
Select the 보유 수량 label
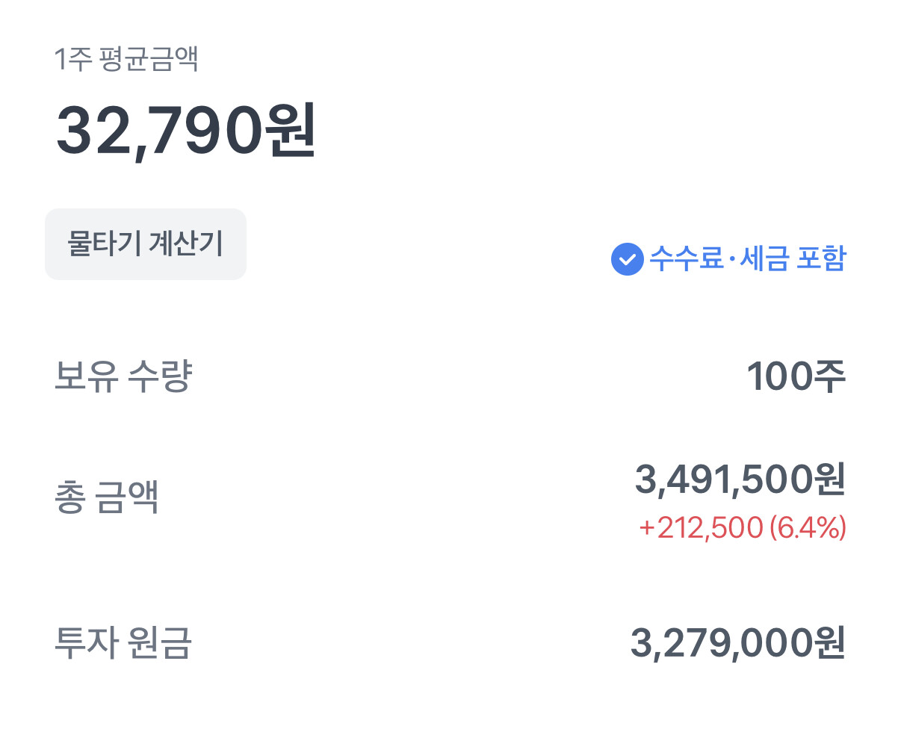point(123,376)
